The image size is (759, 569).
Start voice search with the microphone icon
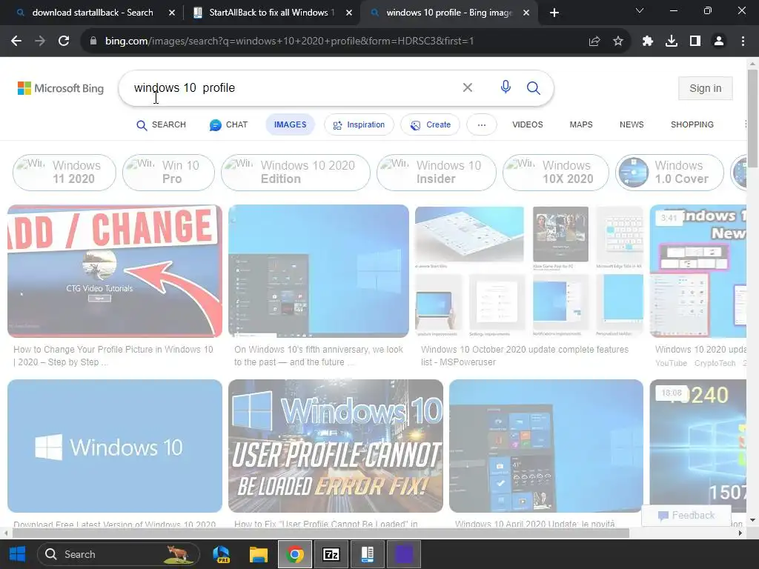[x=506, y=87]
